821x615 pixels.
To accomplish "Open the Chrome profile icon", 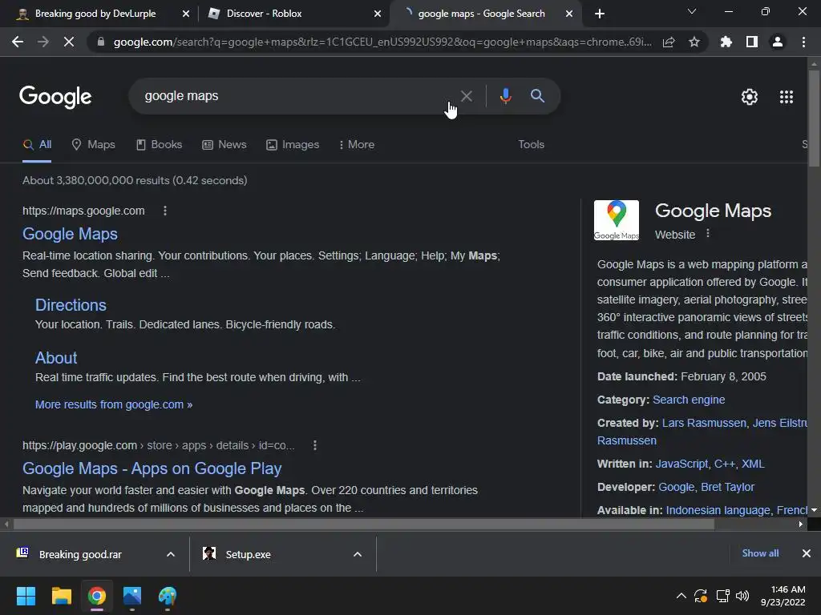I will pos(778,42).
